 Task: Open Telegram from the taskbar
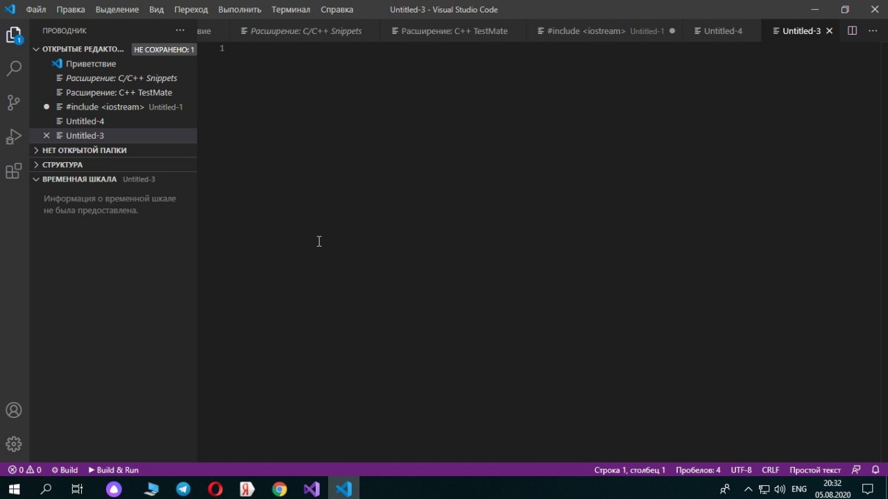pyautogui.click(x=183, y=489)
